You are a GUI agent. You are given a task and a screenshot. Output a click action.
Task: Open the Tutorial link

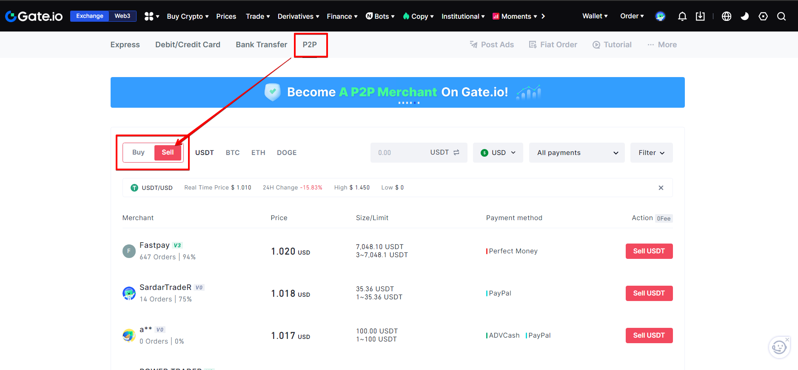[612, 45]
